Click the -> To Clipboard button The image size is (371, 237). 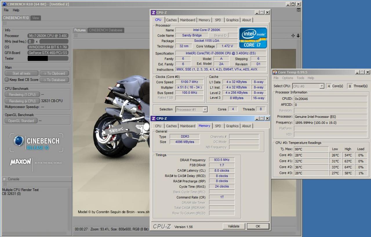coord(54,73)
